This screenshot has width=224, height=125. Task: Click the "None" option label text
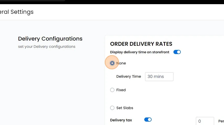[121, 63]
